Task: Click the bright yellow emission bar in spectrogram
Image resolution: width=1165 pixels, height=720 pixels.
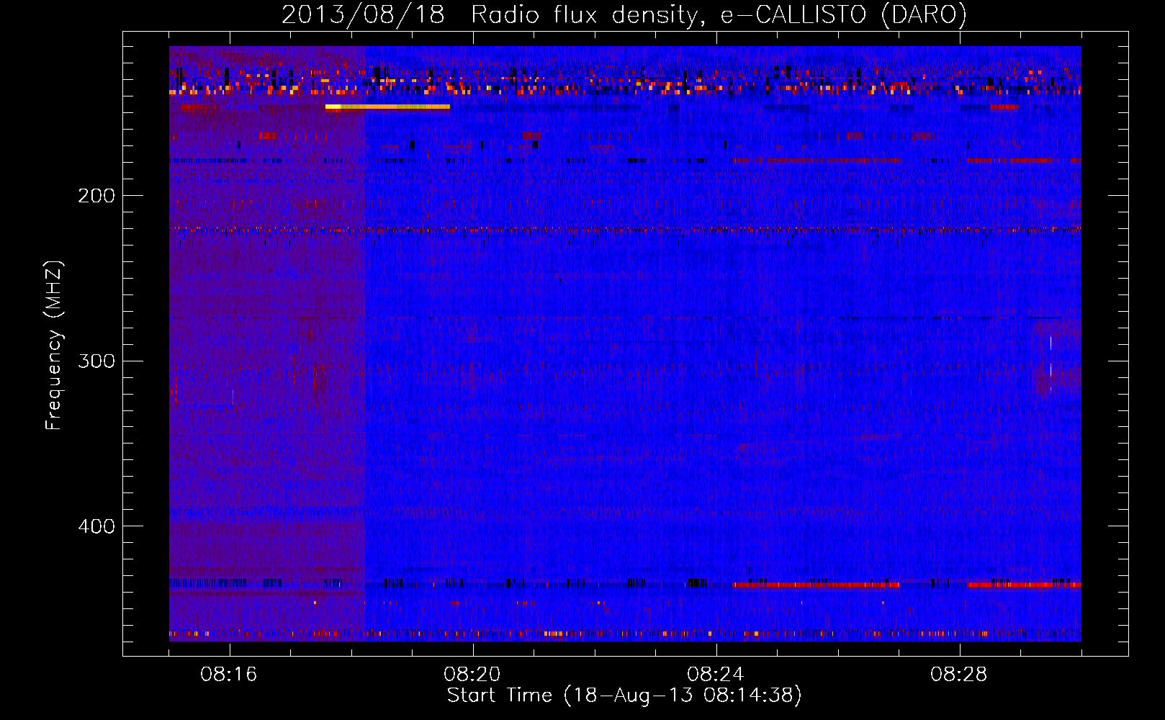Action: [x=387, y=107]
